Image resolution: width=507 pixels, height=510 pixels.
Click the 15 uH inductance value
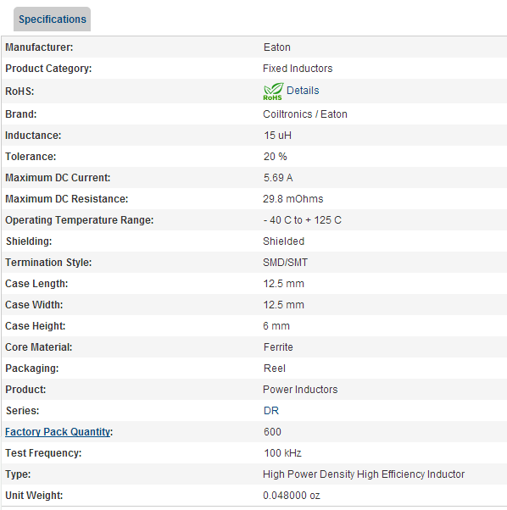[x=277, y=136]
